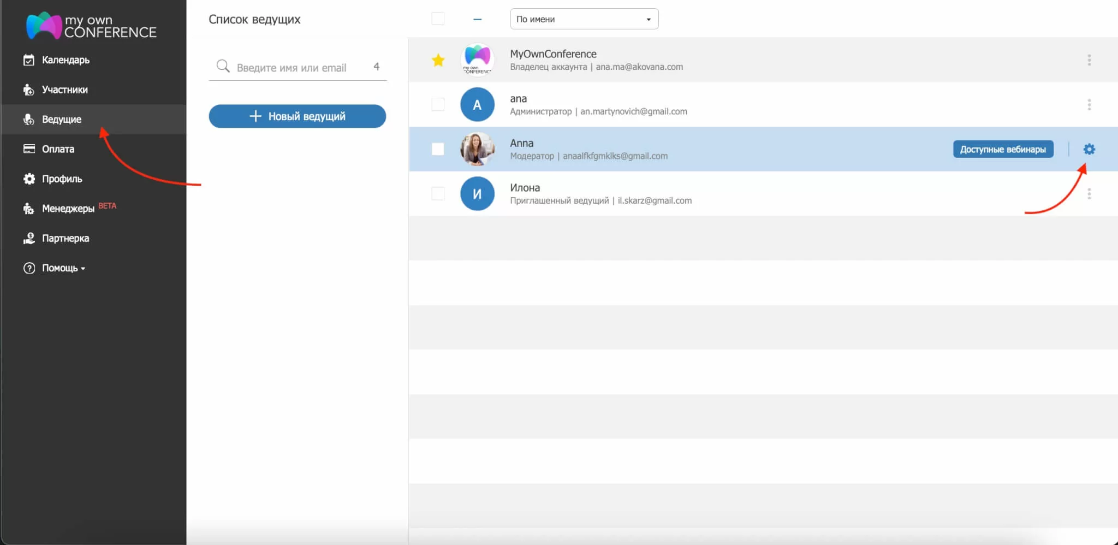Open three-dot menu for Илона row
Screen dimensions: 1118x545
point(1089,194)
